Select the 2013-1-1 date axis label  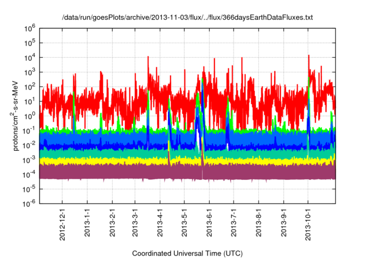pos(87,223)
